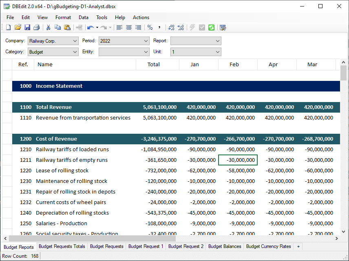
Task: Click the grey checkmark toolbar icon
Action: (x=202, y=28)
